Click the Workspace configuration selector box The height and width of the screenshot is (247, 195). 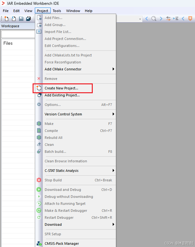[x=18, y=34]
